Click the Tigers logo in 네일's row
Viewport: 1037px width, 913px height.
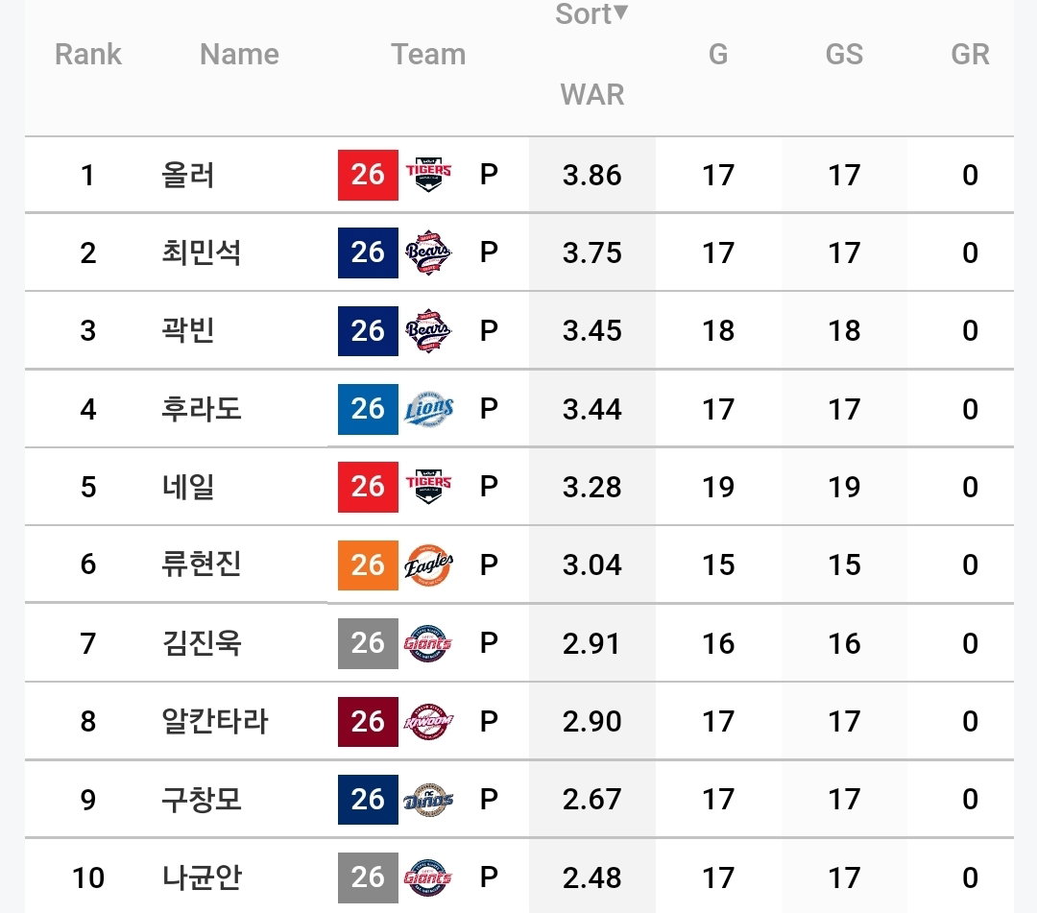[428, 487]
